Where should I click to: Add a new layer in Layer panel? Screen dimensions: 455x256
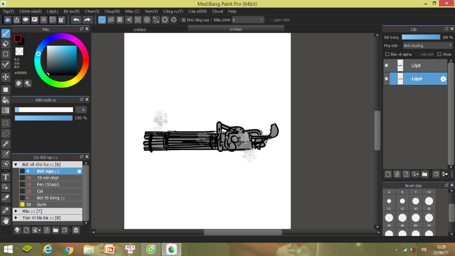tap(388, 174)
